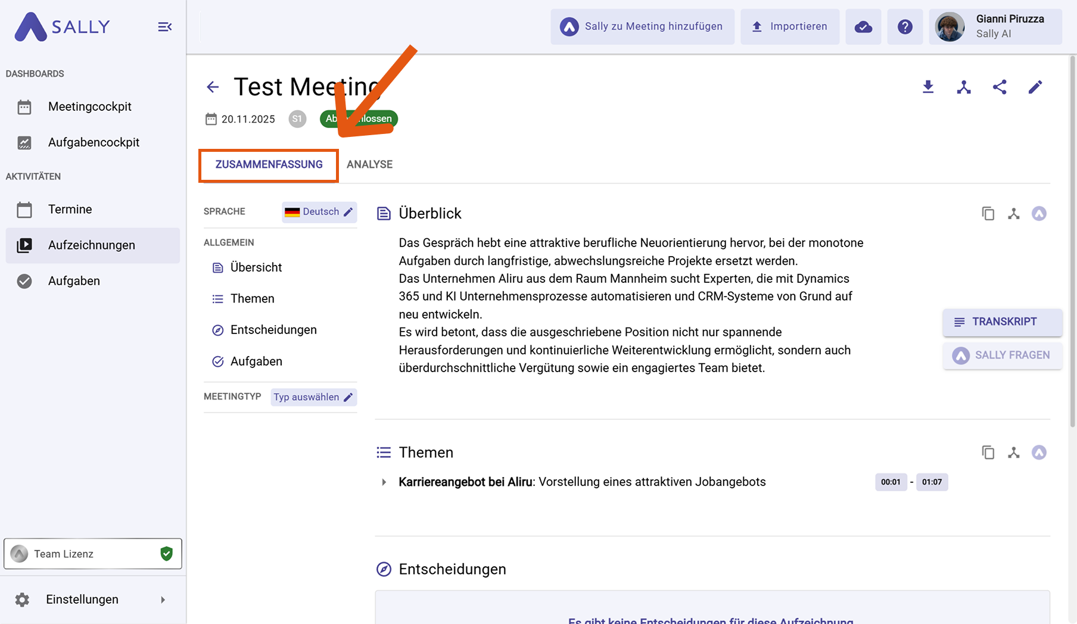Click the cloud sync icon
The image size is (1077, 624).
(x=863, y=27)
